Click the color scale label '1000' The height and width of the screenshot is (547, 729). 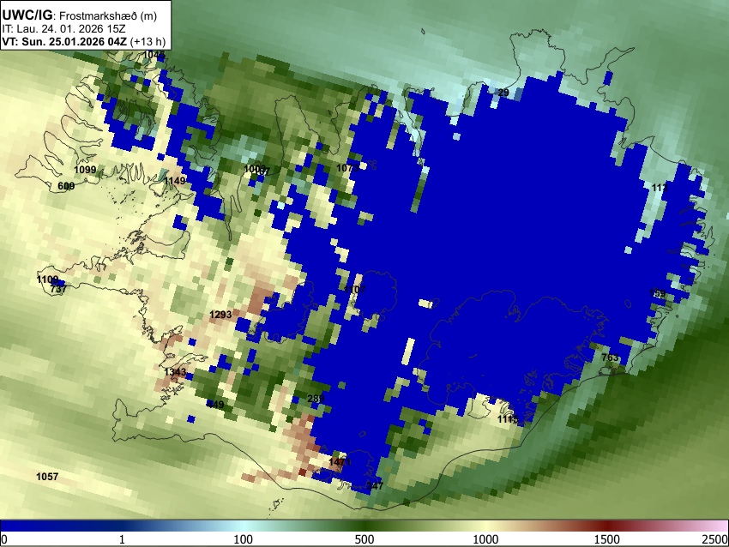click(485, 539)
